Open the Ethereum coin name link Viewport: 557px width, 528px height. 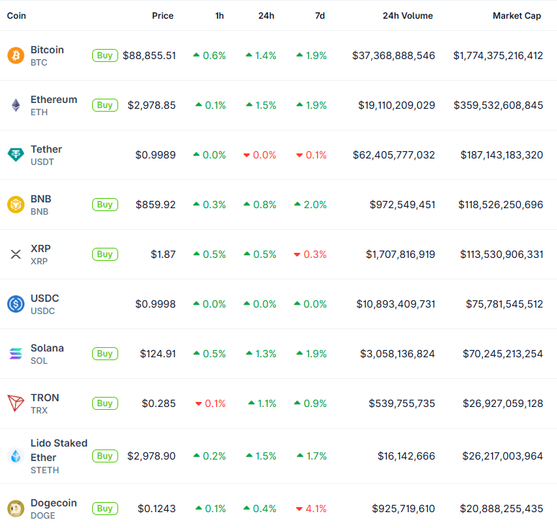(53, 99)
